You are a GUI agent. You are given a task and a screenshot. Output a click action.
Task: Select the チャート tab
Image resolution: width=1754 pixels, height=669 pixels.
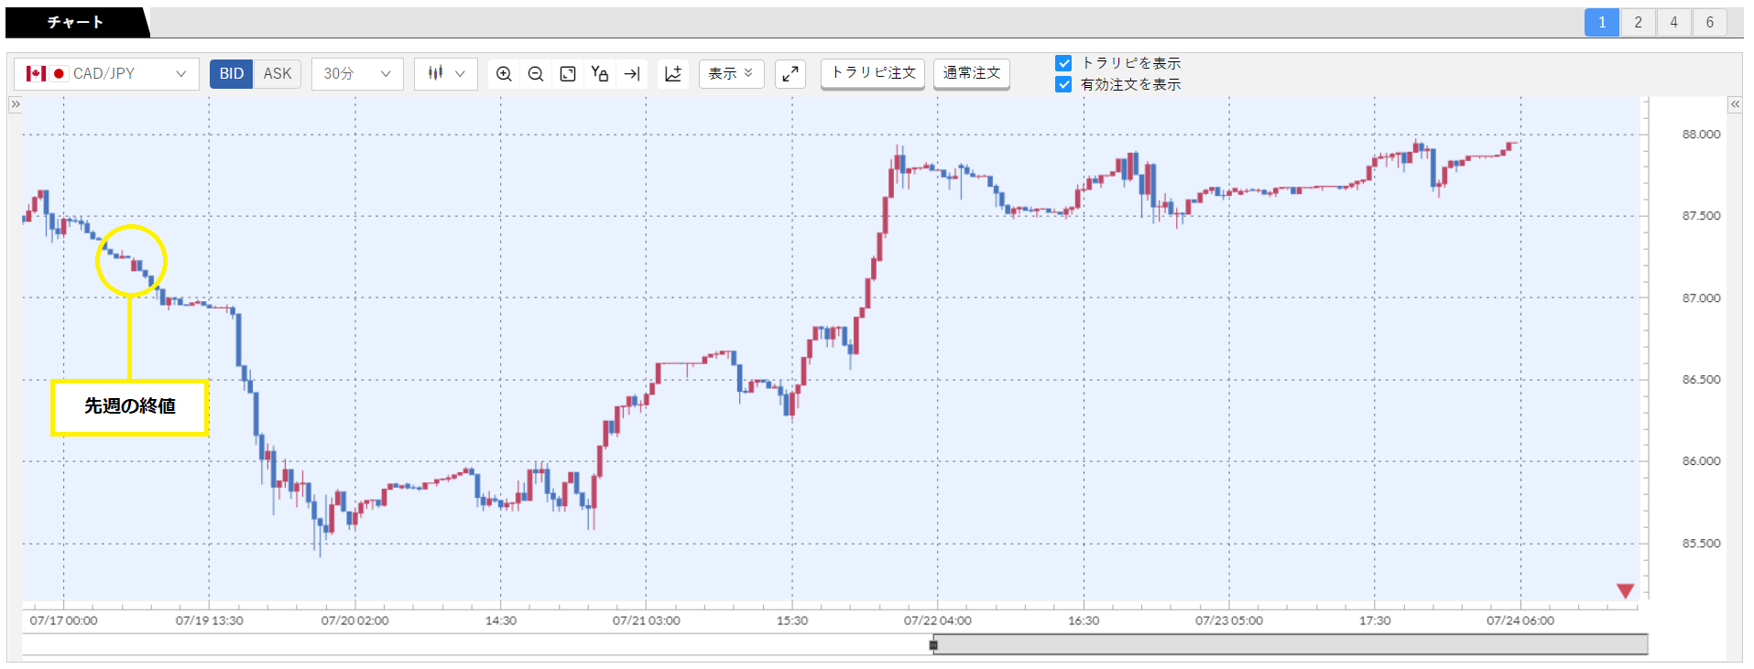pos(75,22)
